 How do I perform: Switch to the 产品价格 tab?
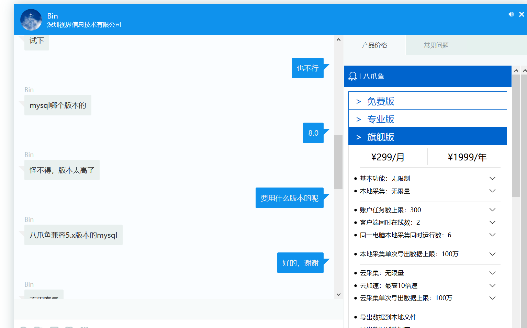[374, 45]
